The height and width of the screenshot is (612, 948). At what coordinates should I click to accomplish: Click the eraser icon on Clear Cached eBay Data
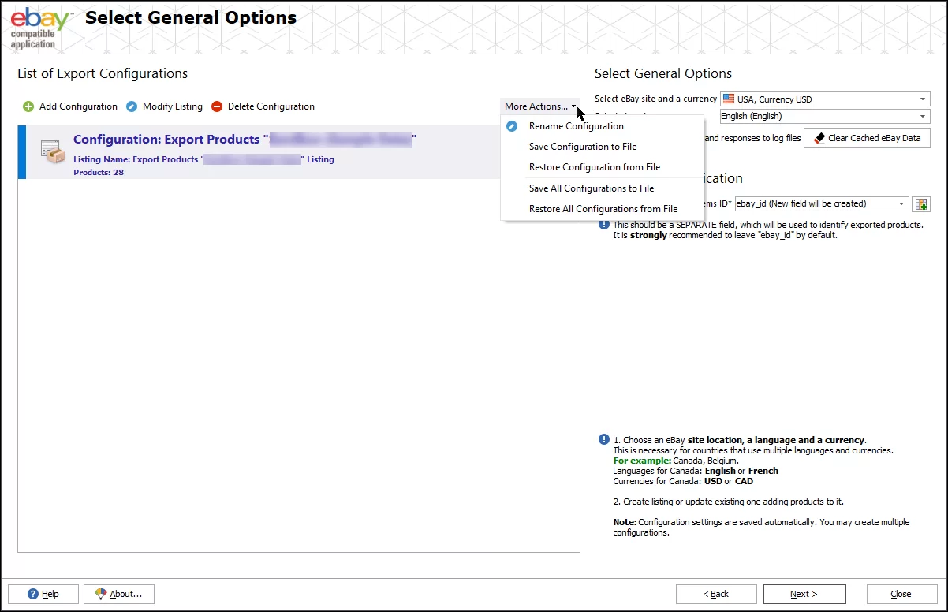point(819,138)
